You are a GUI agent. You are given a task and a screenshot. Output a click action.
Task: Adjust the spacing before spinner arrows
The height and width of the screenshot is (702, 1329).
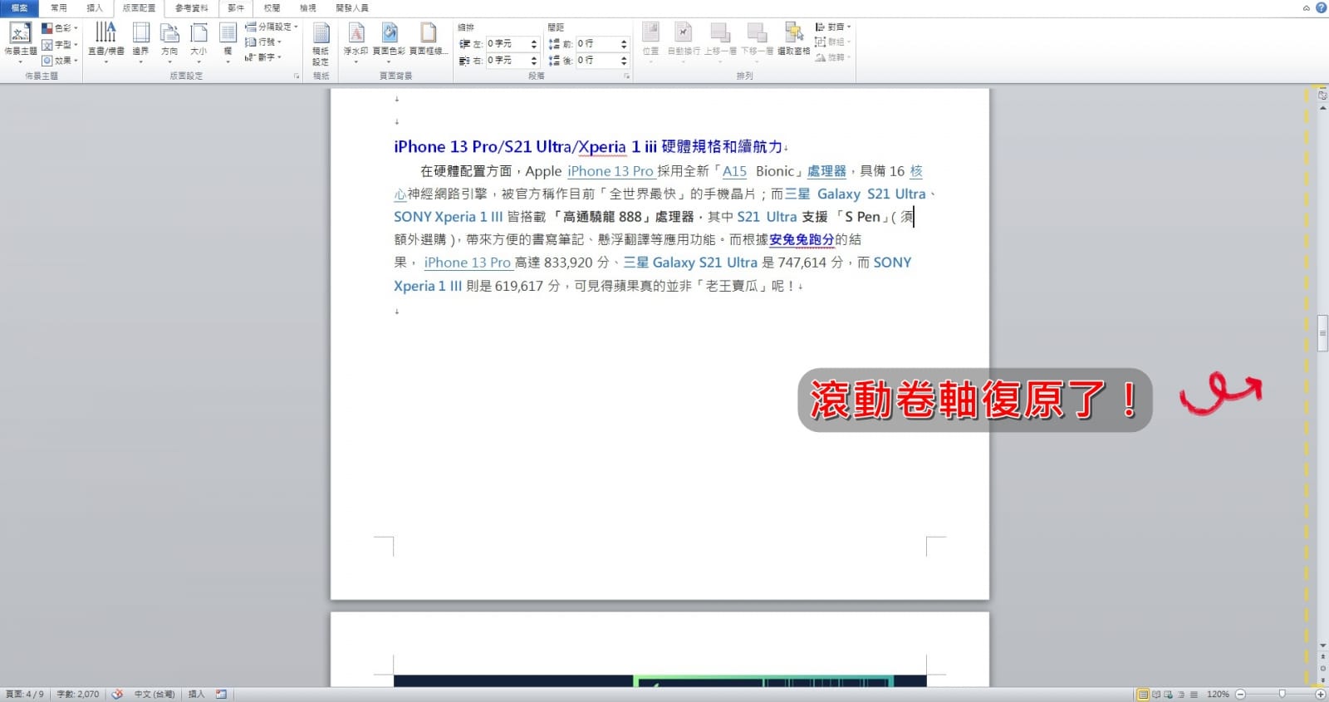tap(624, 43)
